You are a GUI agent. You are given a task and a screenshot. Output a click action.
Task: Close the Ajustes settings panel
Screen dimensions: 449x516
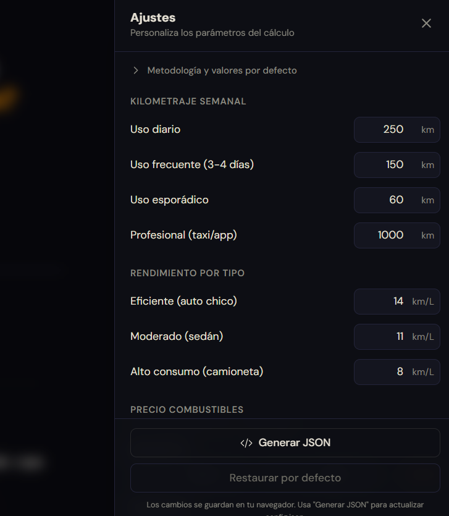coord(426,23)
